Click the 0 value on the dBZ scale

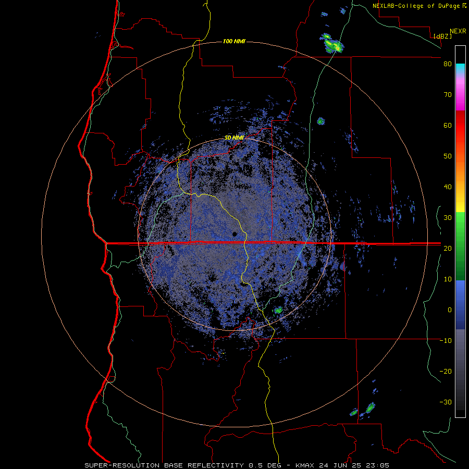click(x=450, y=310)
